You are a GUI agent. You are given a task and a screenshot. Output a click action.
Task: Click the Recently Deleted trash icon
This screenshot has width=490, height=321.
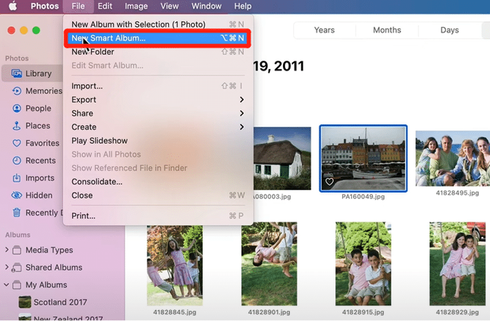coord(17,212)
